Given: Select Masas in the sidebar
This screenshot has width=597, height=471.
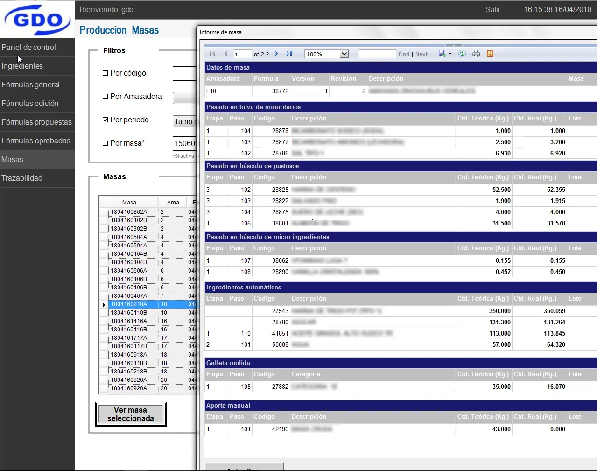Looking at the screenshot, I should point(37,159).
